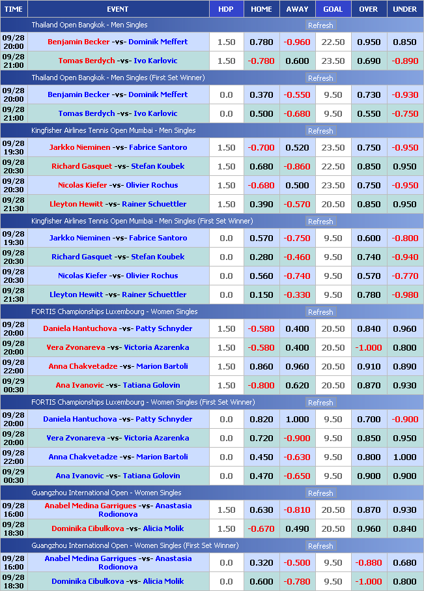
Task: Choose home odds -0.800 for Ivanovic vs Golovin
Action: (x=261, y=386)
